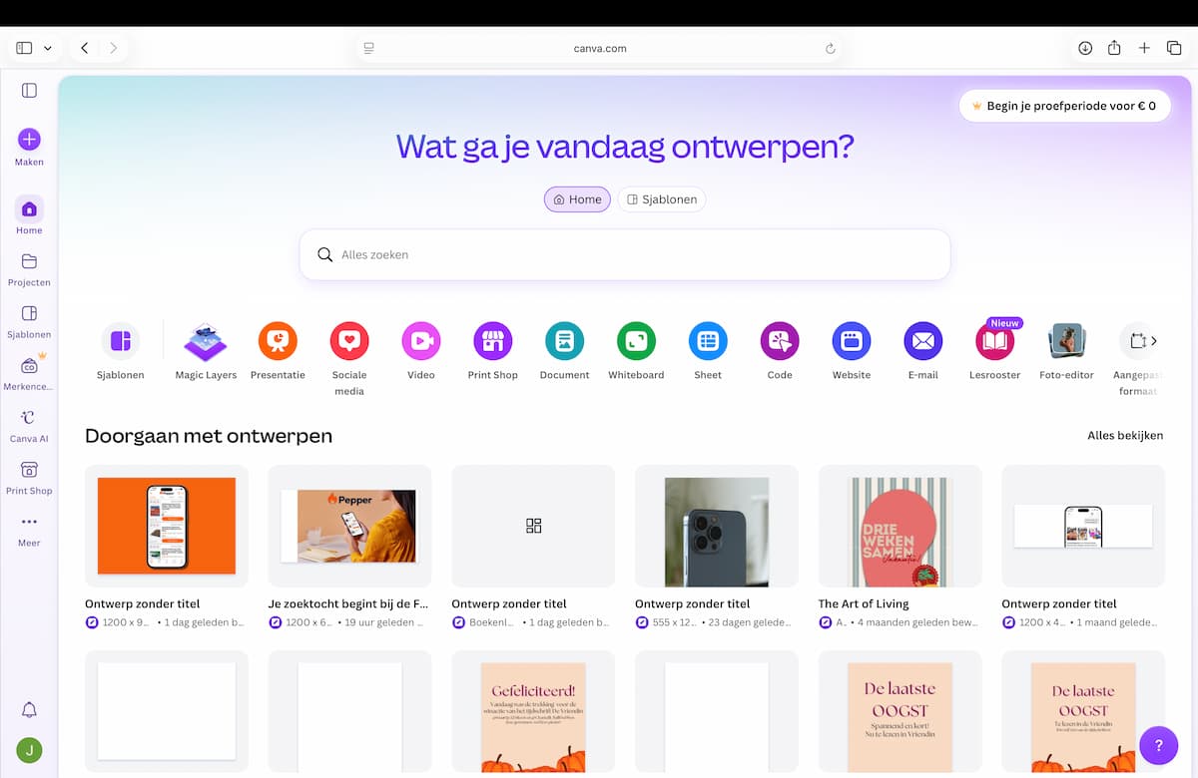Open the new Lesrooster design type
This screenshot has height=778, width=1198.
click(994, 341)
